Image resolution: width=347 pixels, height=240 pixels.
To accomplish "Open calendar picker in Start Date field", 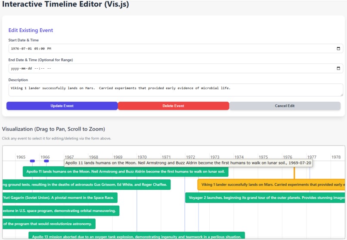I will click(x=338, y=49).
